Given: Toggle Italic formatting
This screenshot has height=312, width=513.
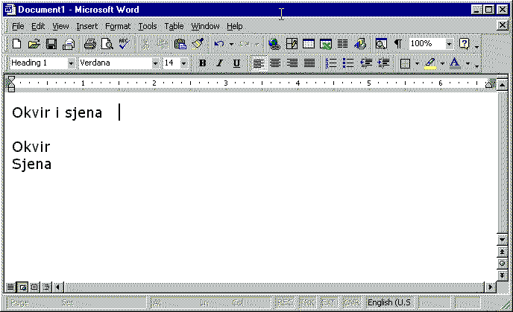Looking at the screenshot, I should (x=219, y=63).
